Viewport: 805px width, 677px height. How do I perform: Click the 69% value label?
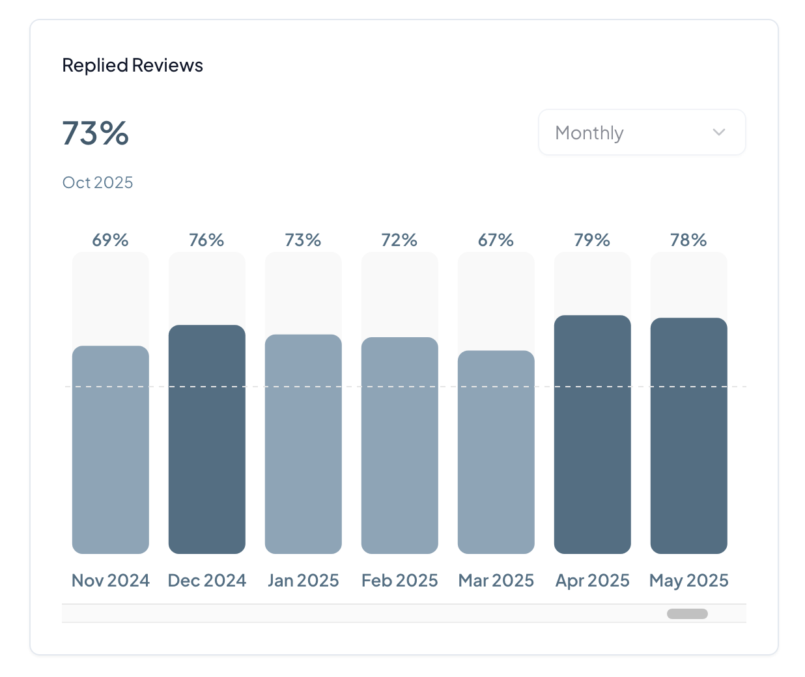pos(111,240)
